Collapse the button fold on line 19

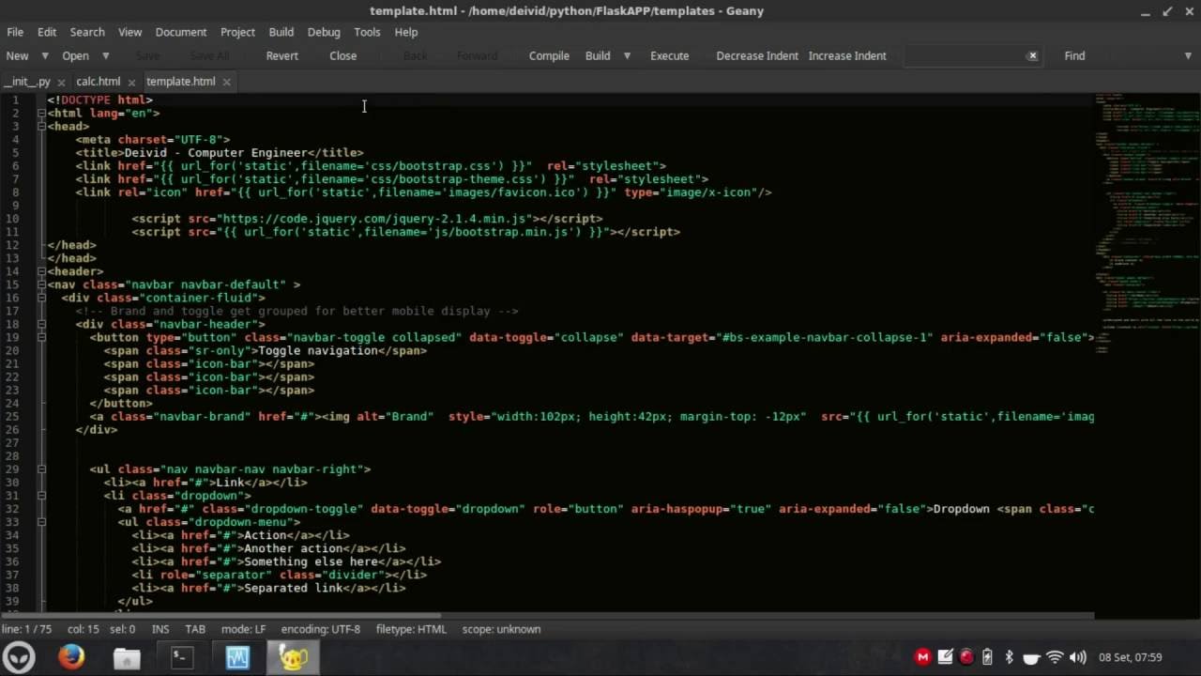click(x=41, y=337)
